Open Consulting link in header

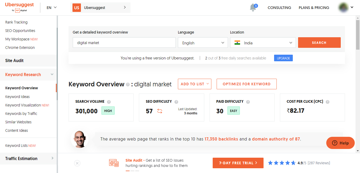click(x=279, y=8)
